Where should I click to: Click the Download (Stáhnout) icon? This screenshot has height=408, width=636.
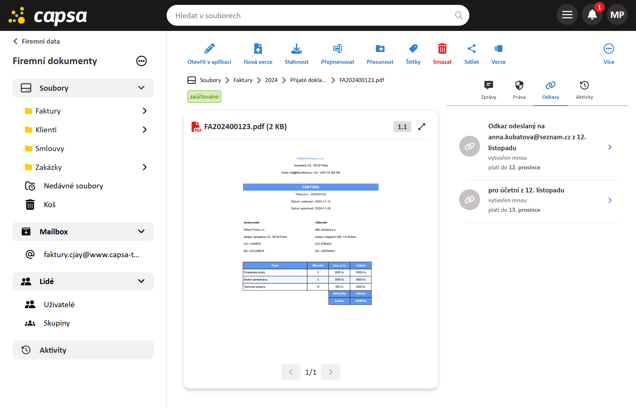pos(296,49)
